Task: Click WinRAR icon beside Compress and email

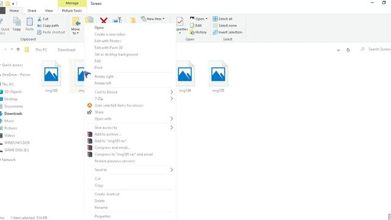Action: tap(90, 148)
